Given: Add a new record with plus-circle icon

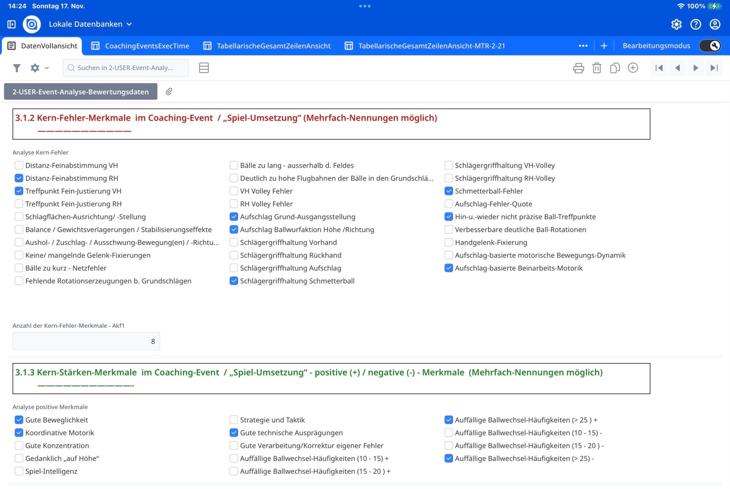Looking at the screenshot, I should (633, 68).
